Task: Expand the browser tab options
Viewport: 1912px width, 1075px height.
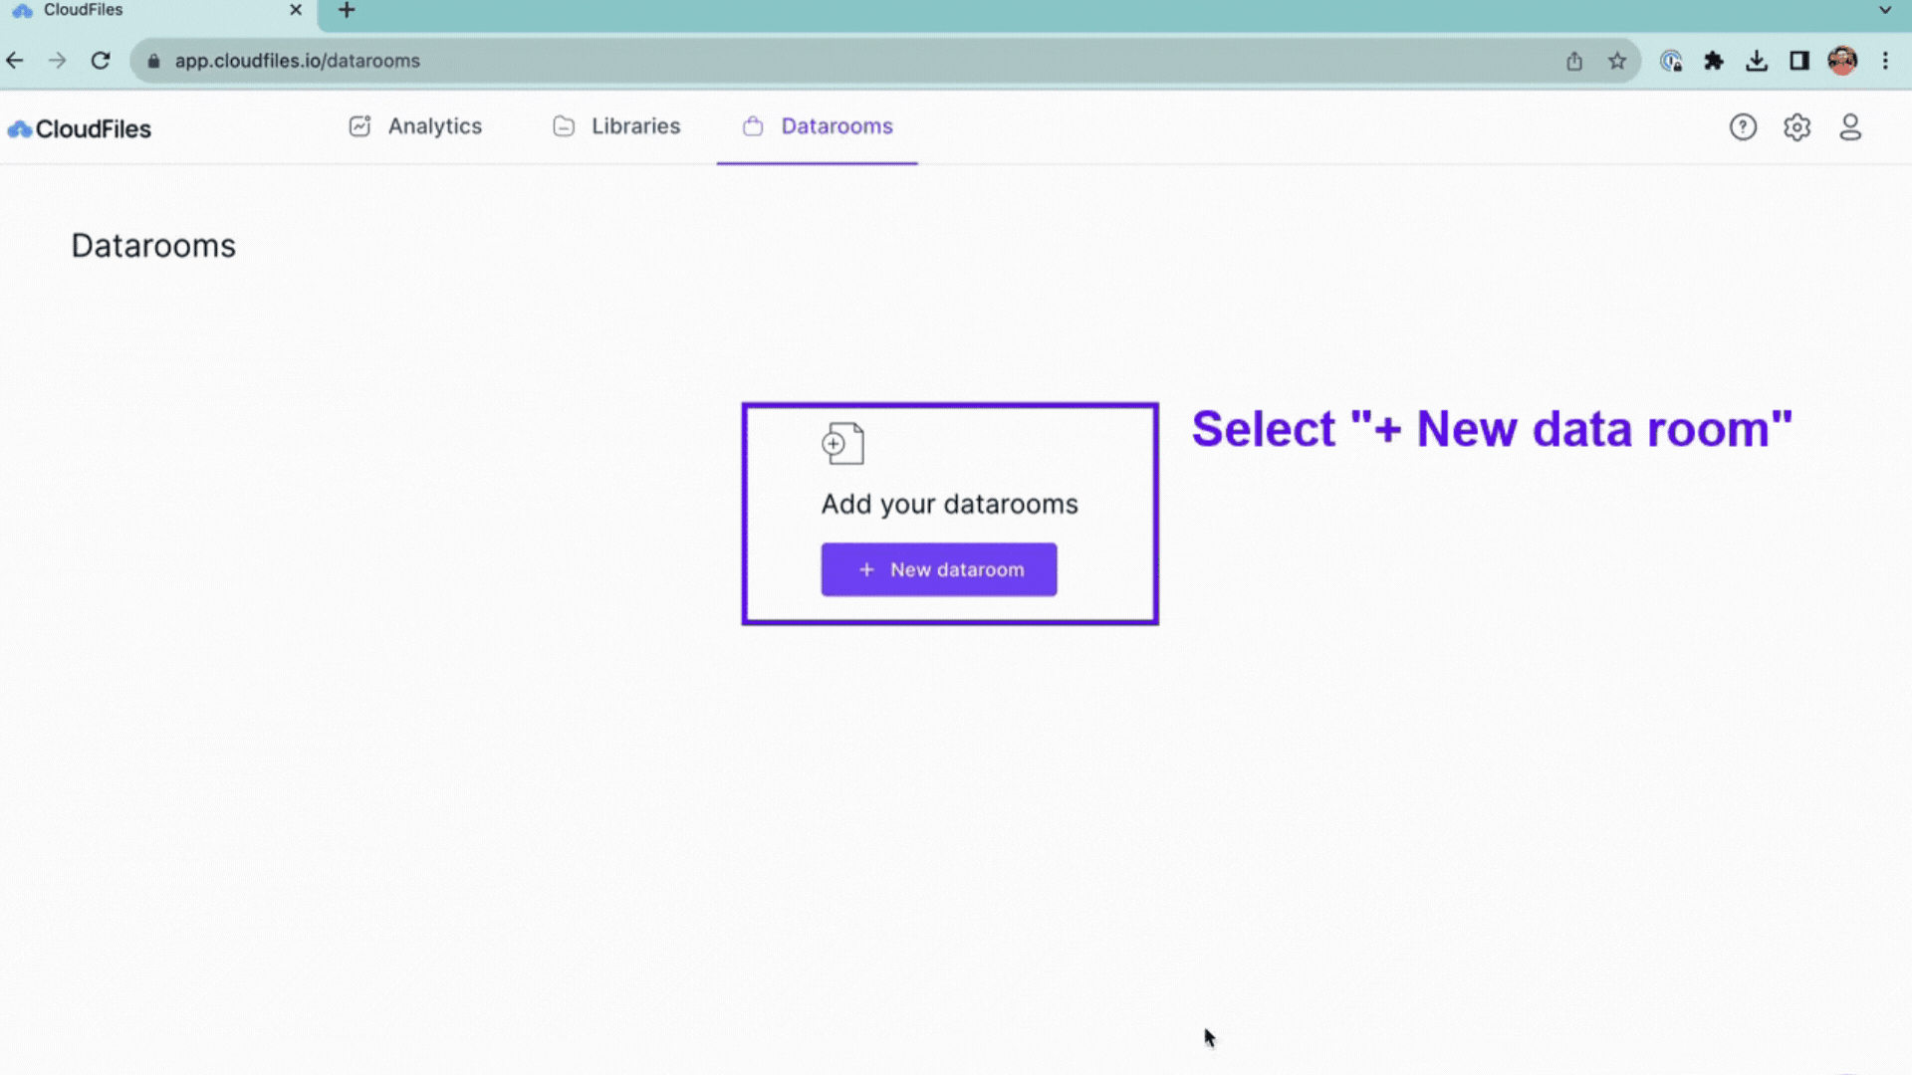Action: tap(1886, 11)
